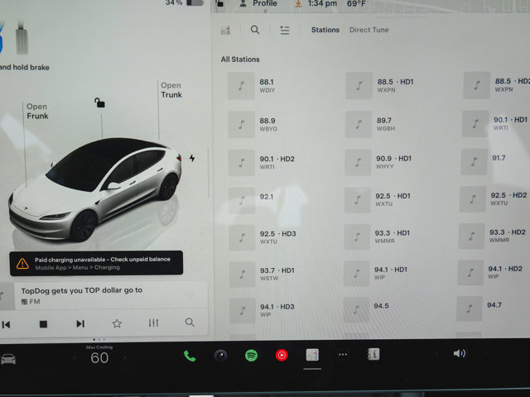Open the camera app in bottom bar

click(220, 356)
